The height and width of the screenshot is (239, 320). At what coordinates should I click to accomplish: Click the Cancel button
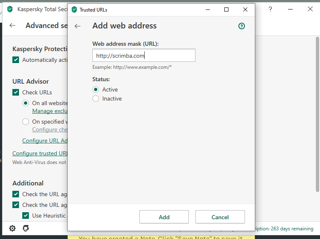tap(220, 217)
